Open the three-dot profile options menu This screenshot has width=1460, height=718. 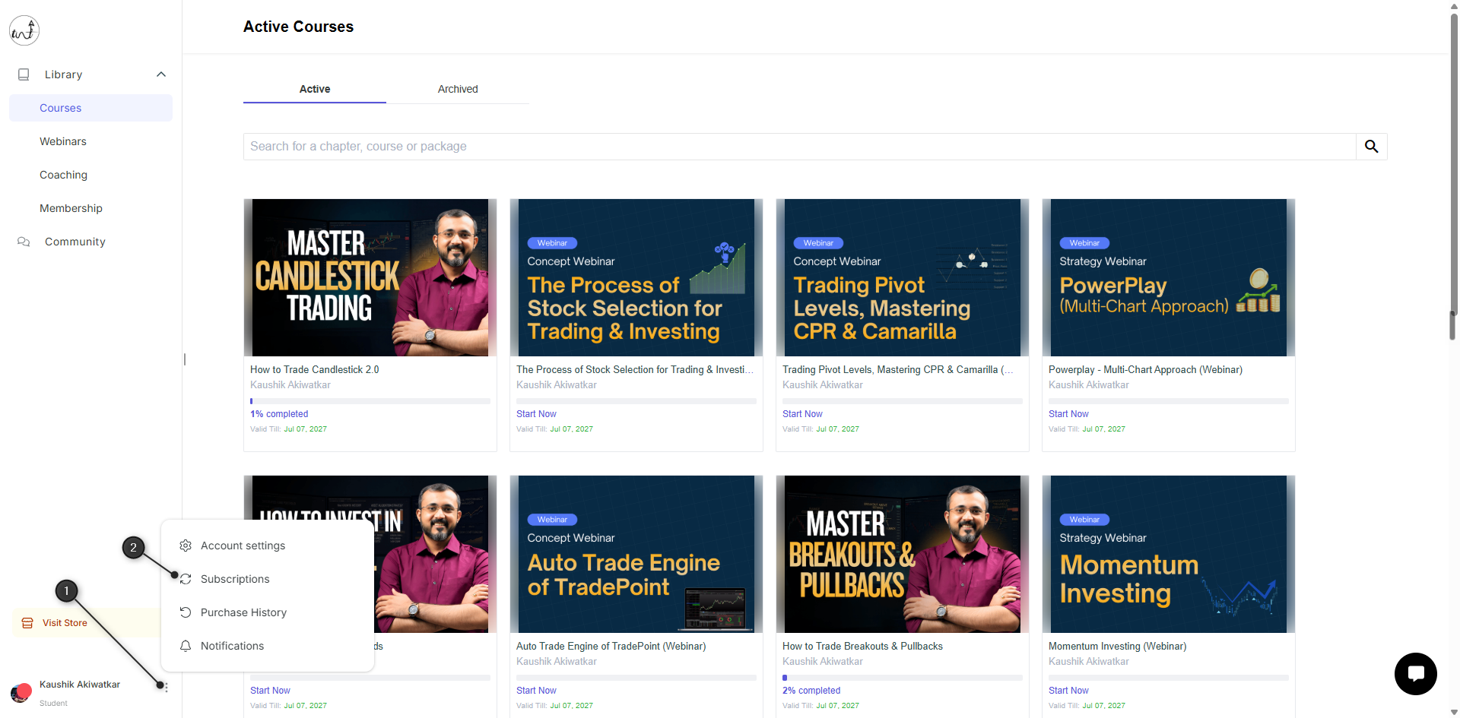click(x=167, y=687)
